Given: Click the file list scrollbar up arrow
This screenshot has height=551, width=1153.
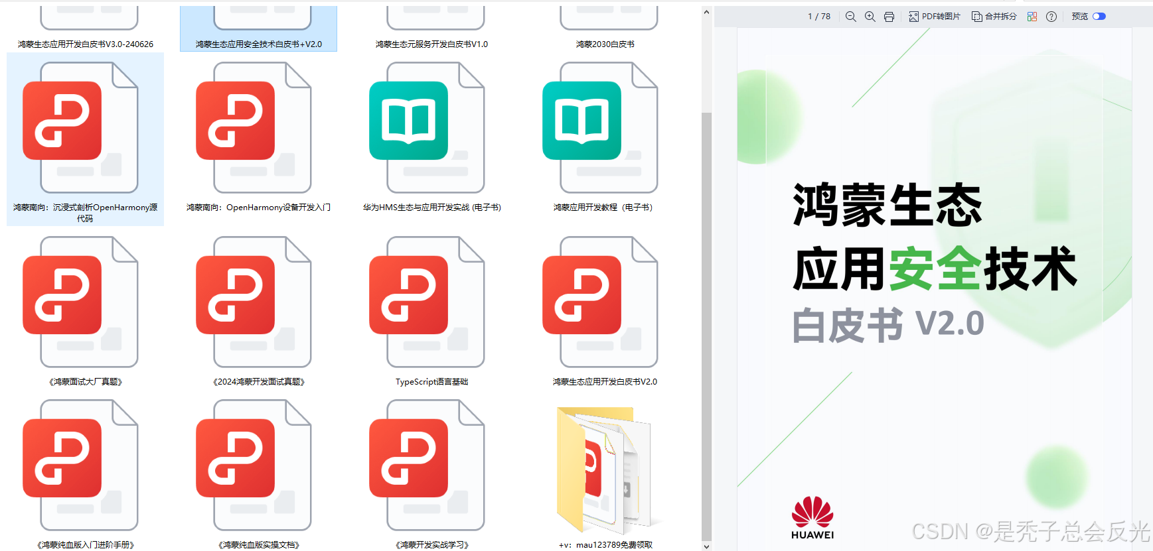Looking at the screenshot, I should 706,12.
